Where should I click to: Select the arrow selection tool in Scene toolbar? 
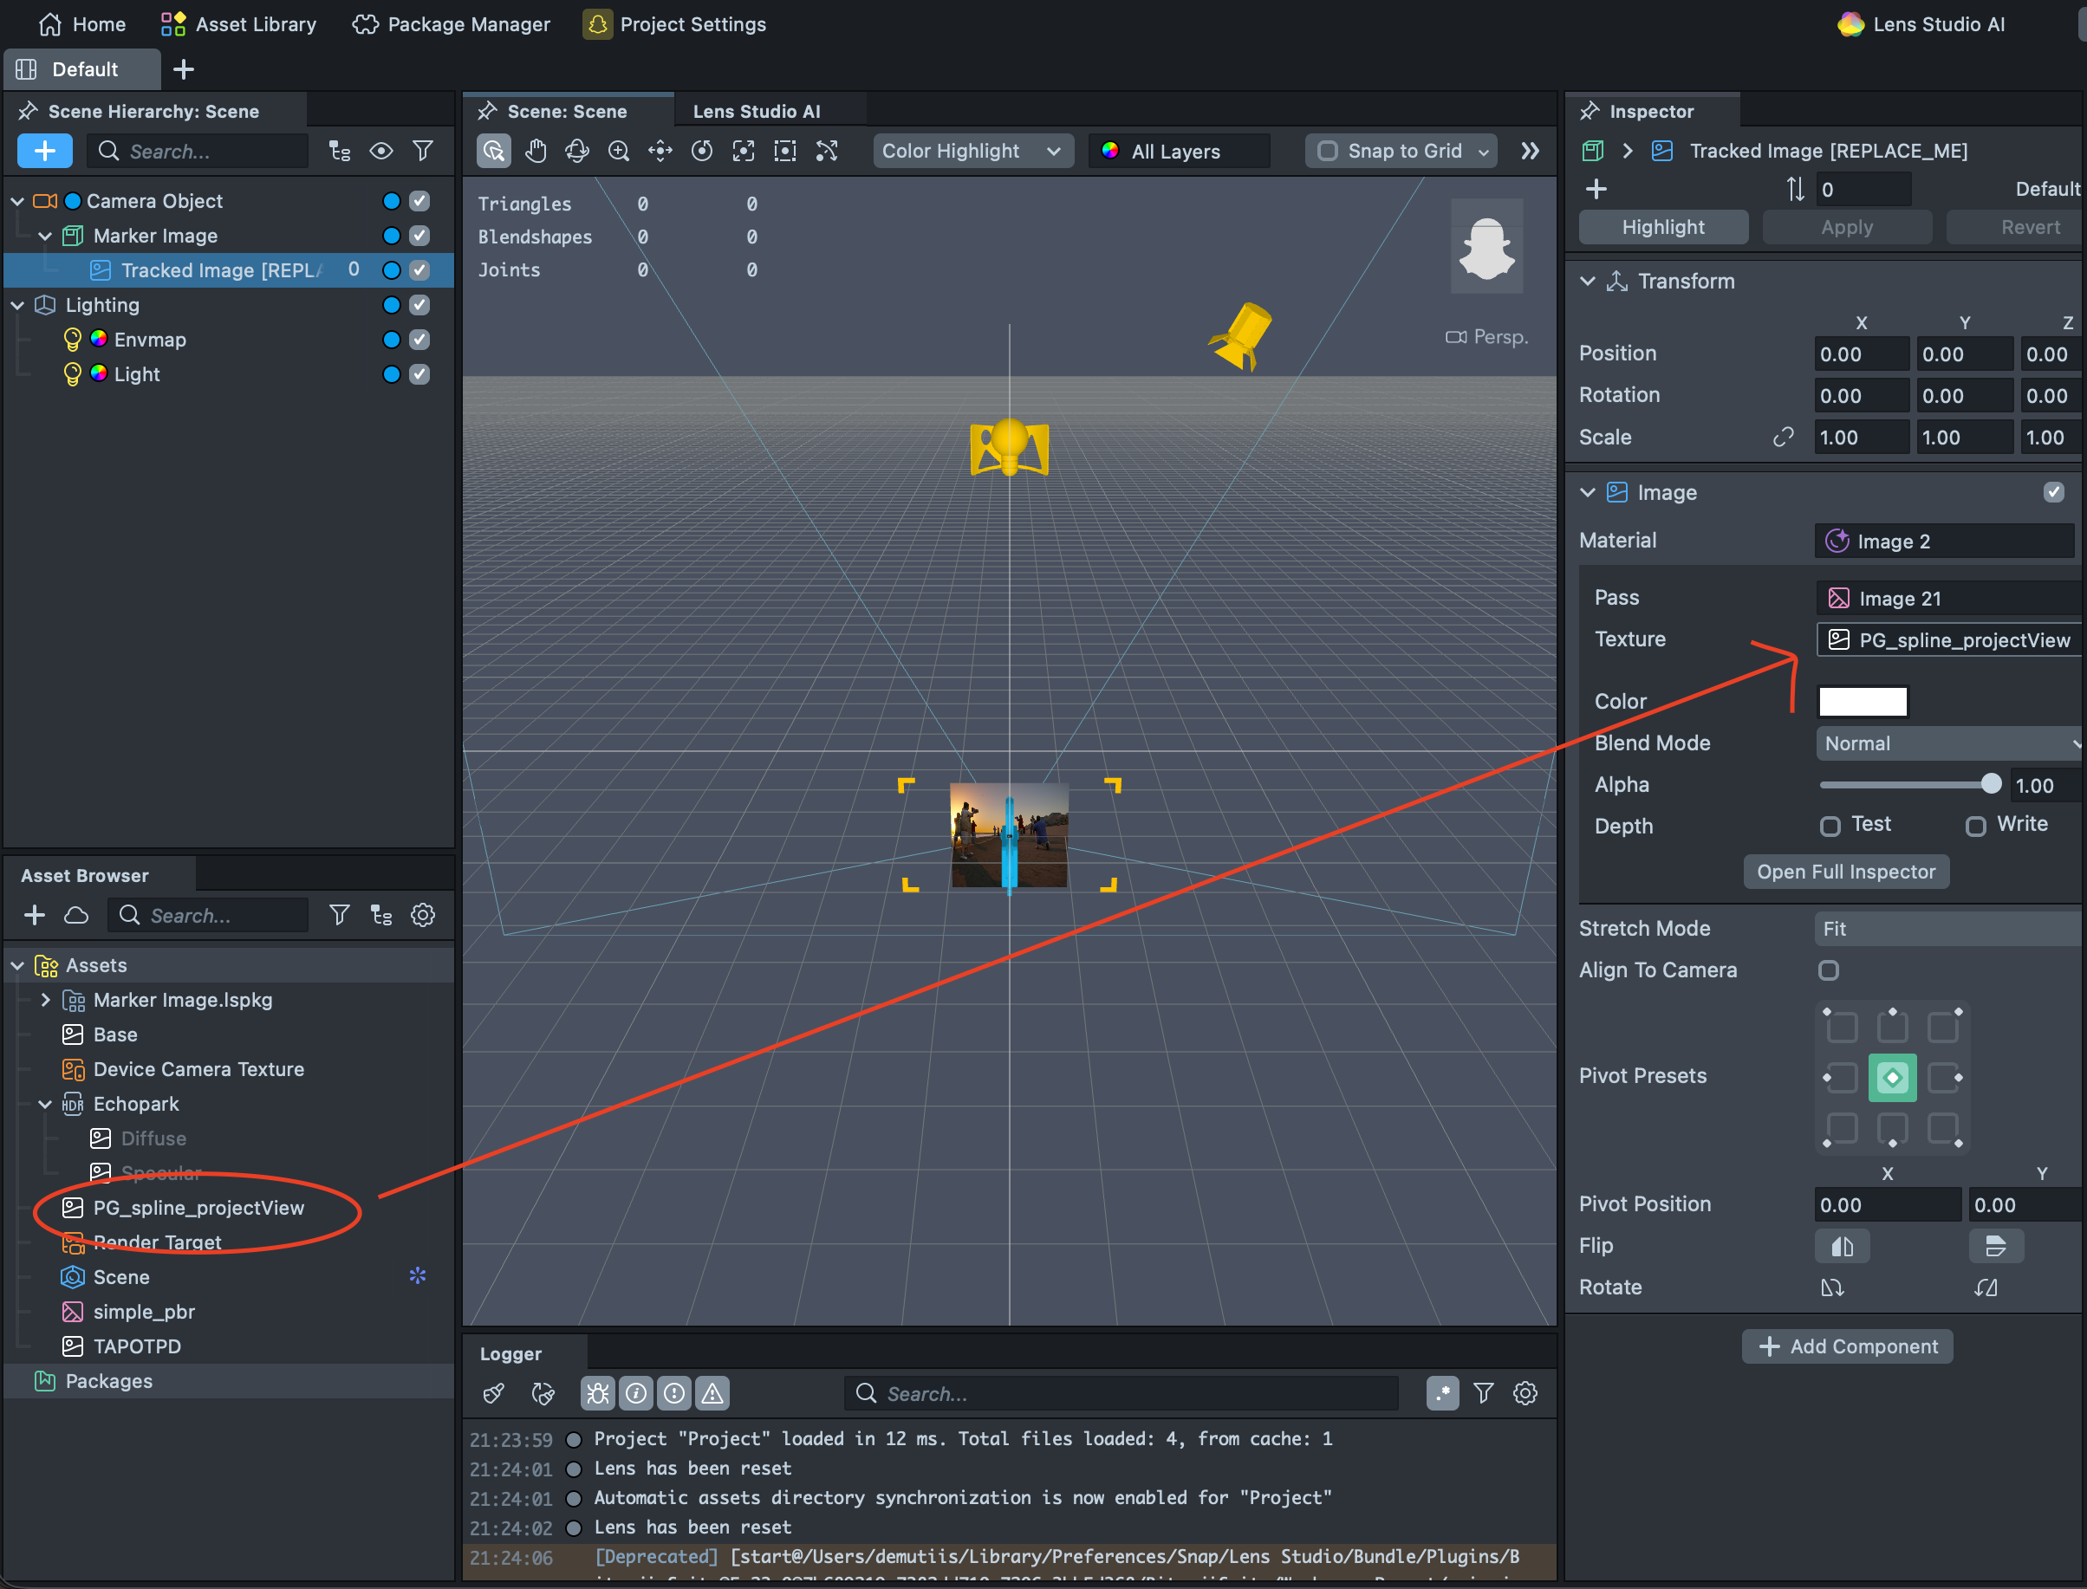[x=493, y=152]
